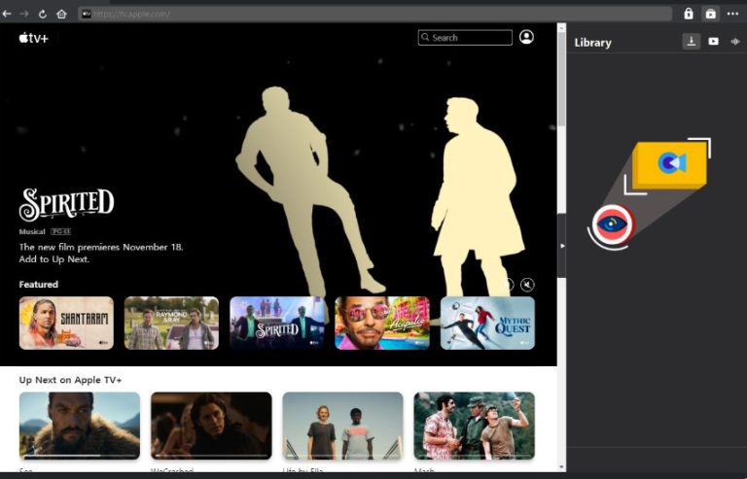The image size is (747, 479).
Task: Toggle mute on the Spirited trailer
Action: click(x=527, y=285)
